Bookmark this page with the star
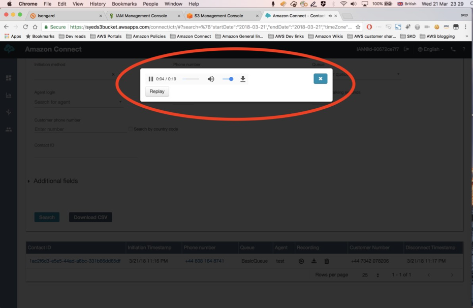Viewport: 473px width, 308px height. click(x=358, y=27)
